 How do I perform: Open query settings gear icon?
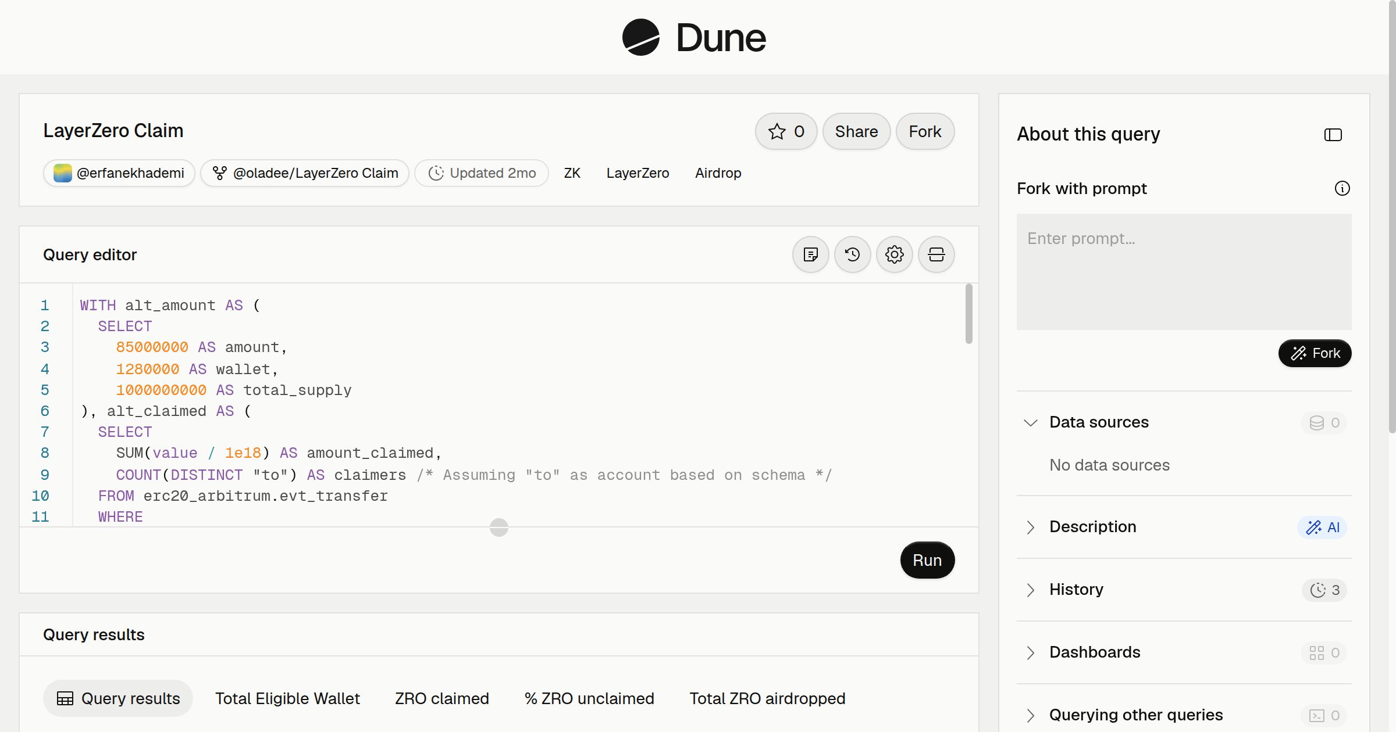[894, 254]
